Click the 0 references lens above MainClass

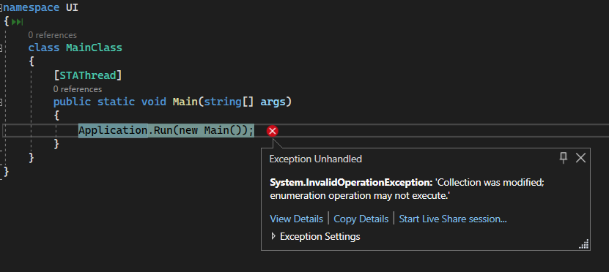click(53, 35)
